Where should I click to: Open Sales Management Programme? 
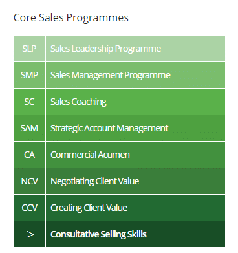click(x=111, y=75)
